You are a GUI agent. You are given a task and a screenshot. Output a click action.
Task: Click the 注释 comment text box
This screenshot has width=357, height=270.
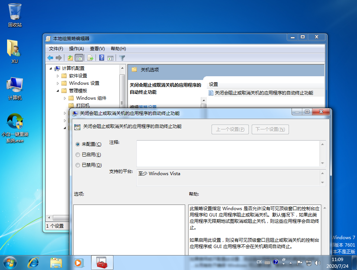point(228,154)
